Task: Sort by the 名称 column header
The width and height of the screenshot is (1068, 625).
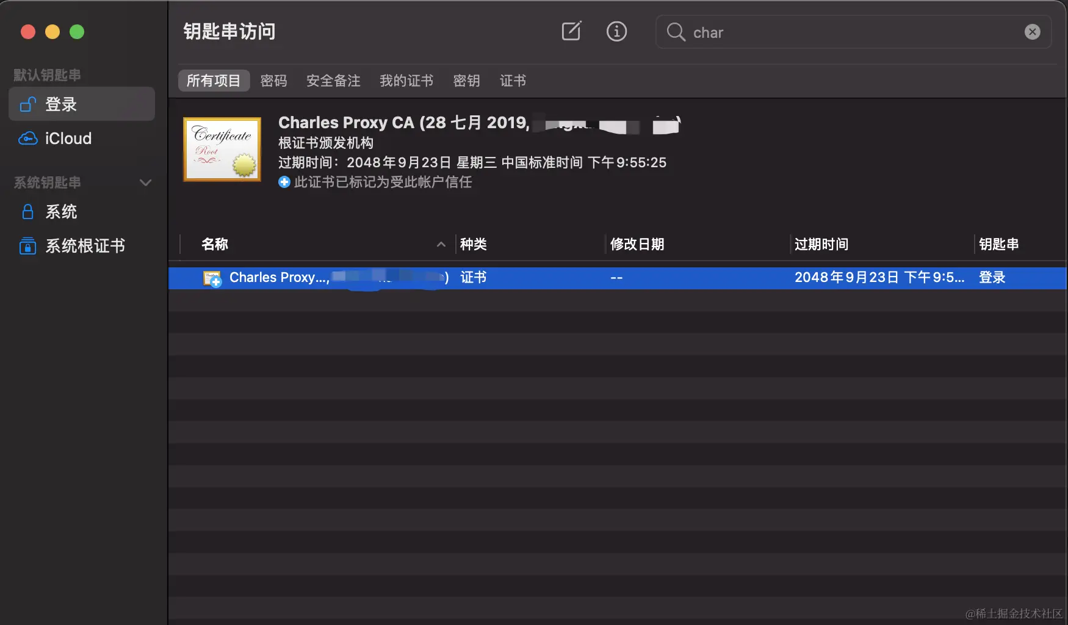Action: pos(215,244)
